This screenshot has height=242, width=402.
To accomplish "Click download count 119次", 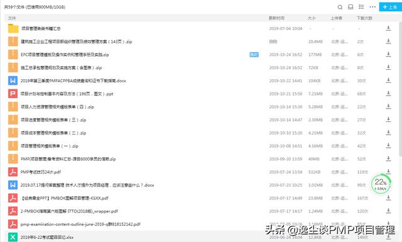I will 362,172.
